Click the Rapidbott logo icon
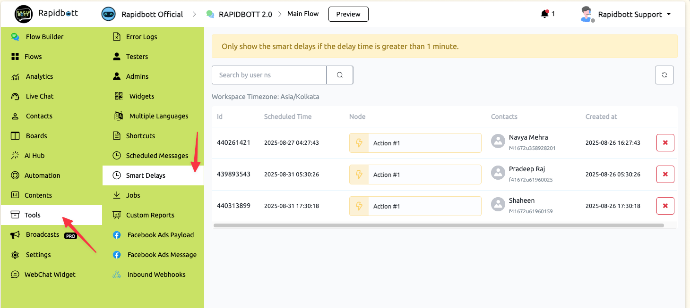Screen dimensions: 690x308 pyautogui.click(x=24, y=14)
